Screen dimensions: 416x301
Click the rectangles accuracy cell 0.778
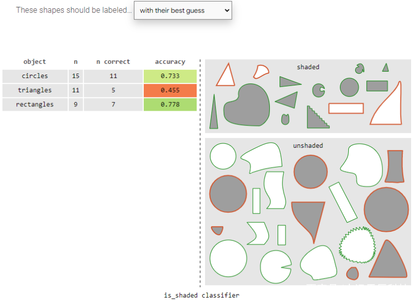click(170, 105)
